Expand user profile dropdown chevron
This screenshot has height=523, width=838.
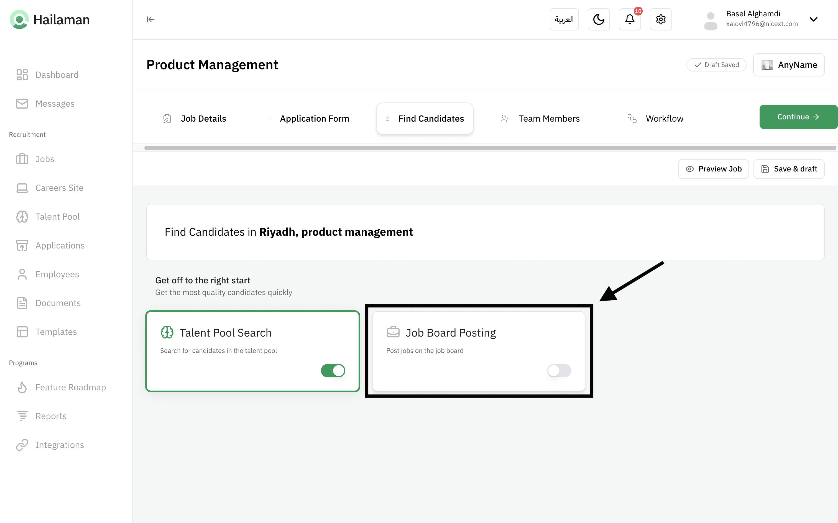[813, 19]
